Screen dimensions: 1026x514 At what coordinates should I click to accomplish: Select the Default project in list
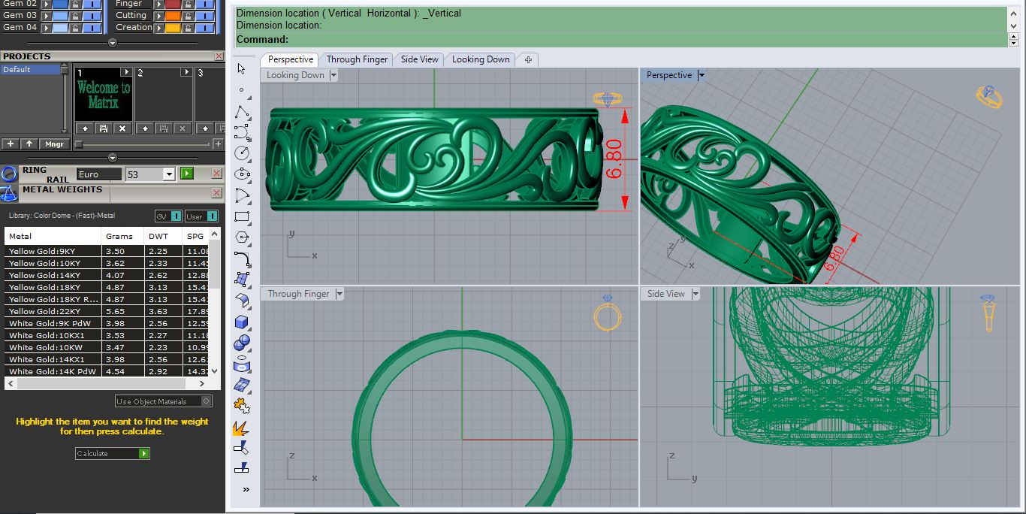pyautogui.click(x=32, y=69)
